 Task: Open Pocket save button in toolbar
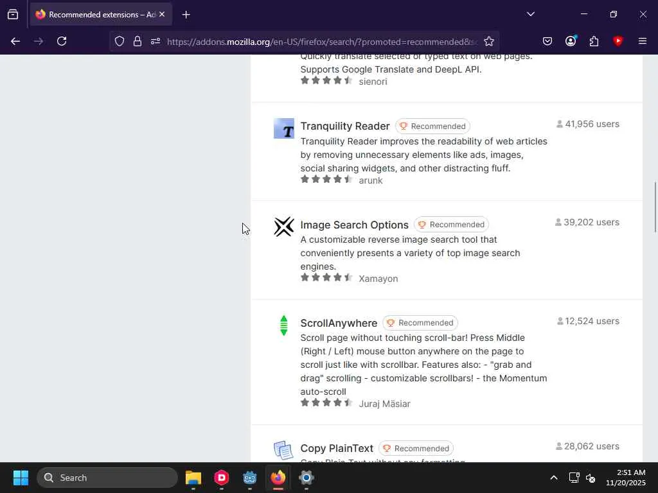[547, 41]
